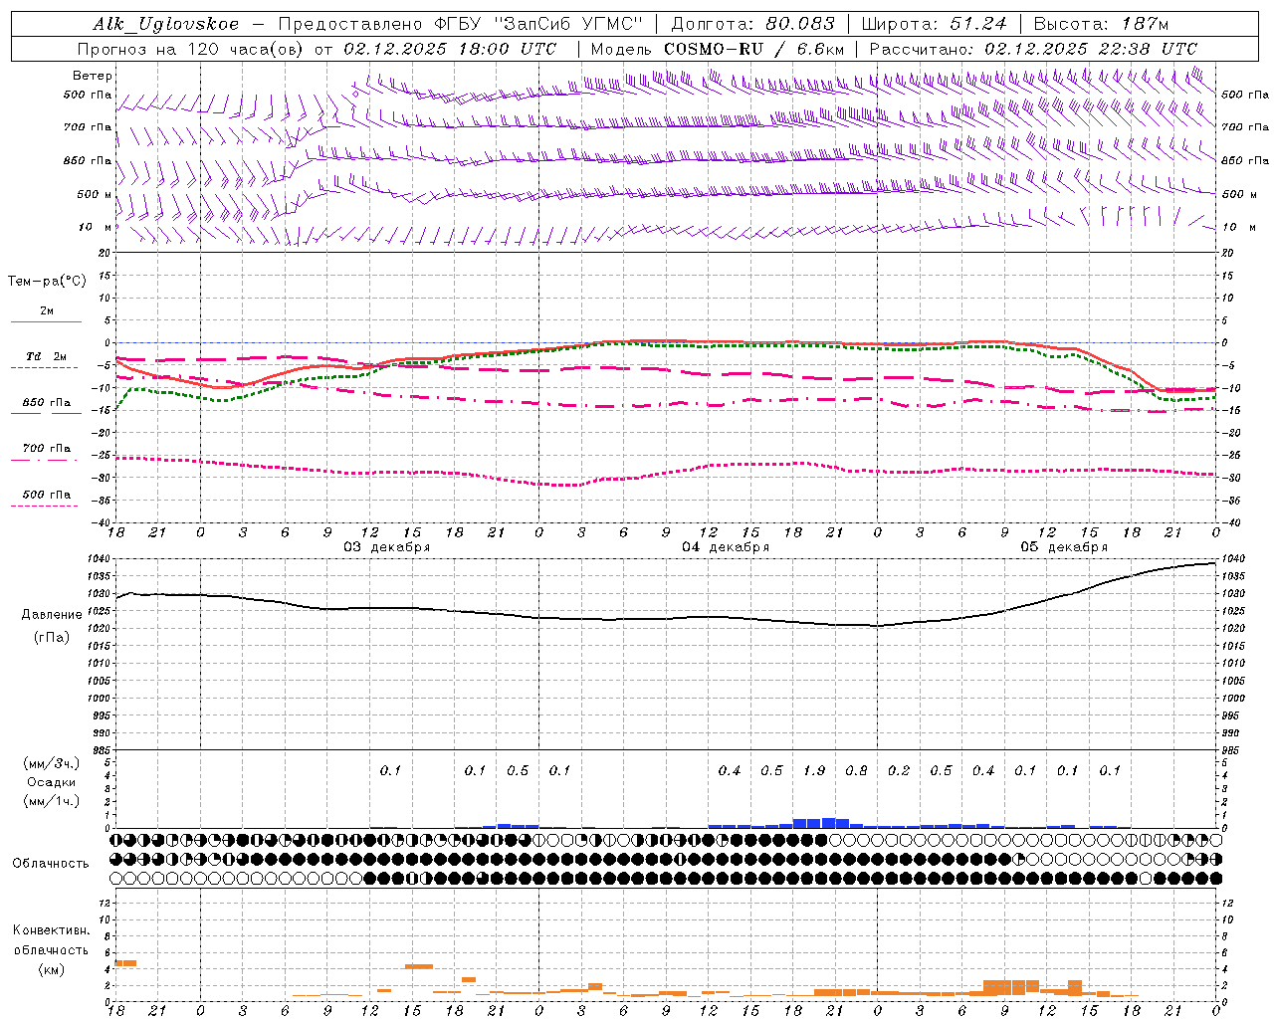Select the Осадки precipitation label
The width and height of the screenshot is (1274, 1019).
point(51,782)
